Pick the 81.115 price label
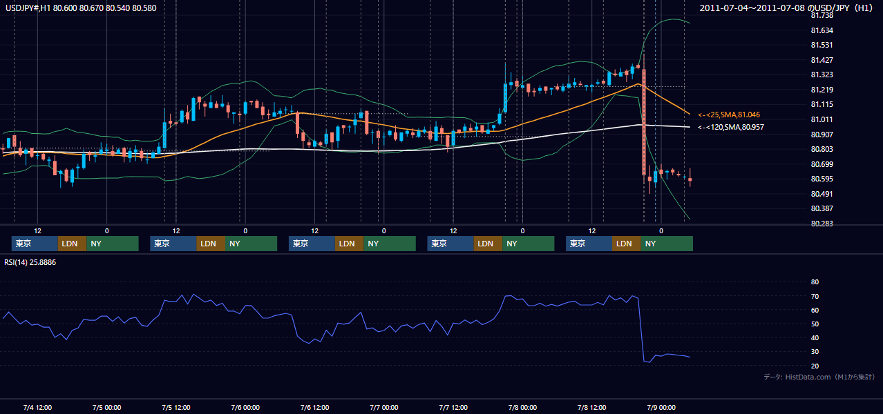 click(821, 104)
